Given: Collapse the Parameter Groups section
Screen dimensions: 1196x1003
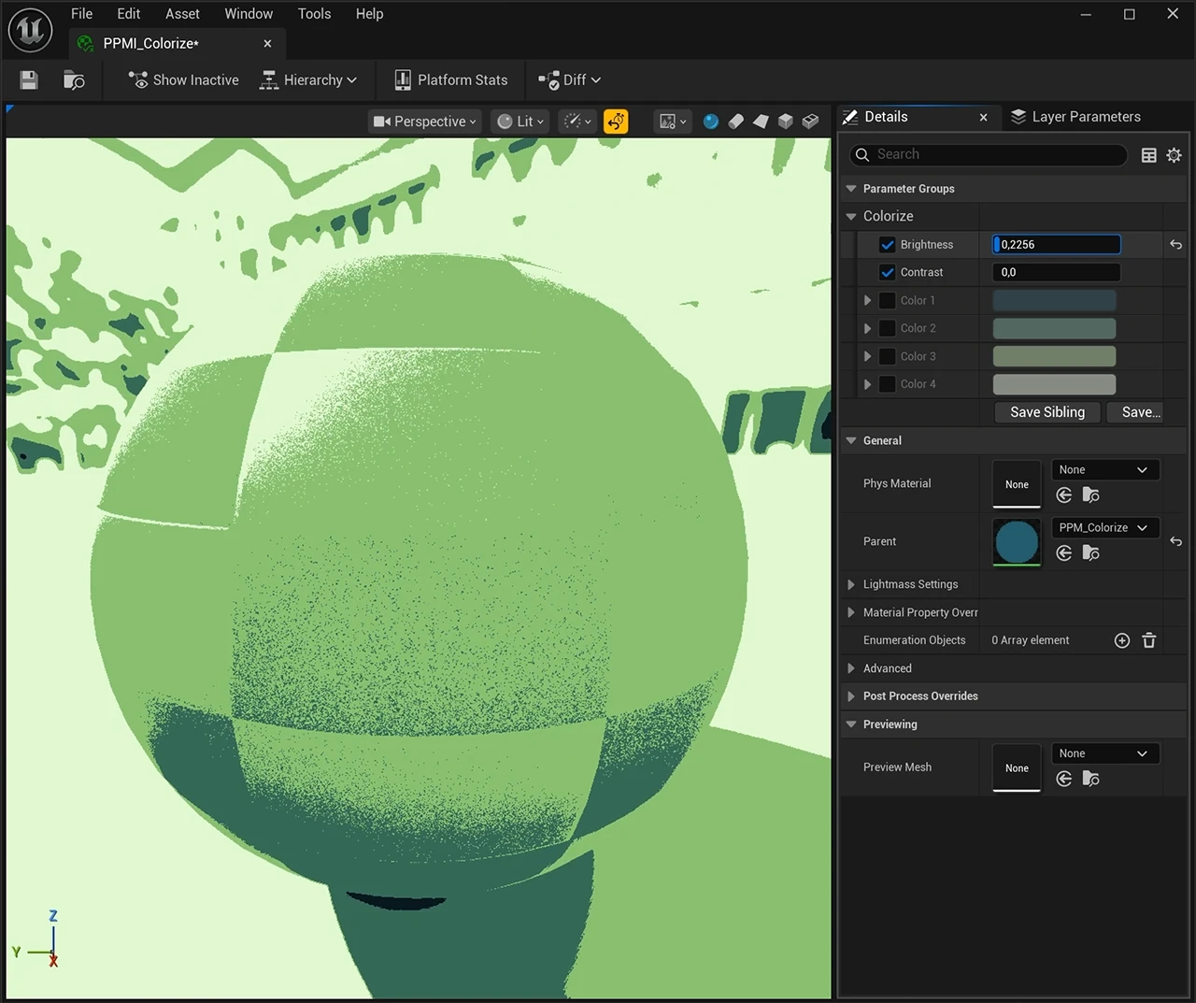Looking at the screenshot, I should click(851, 189).
